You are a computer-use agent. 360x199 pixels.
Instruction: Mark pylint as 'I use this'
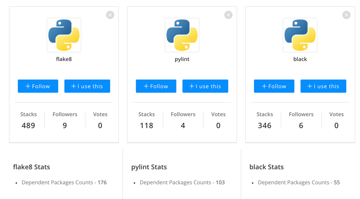tap(205, 86)
